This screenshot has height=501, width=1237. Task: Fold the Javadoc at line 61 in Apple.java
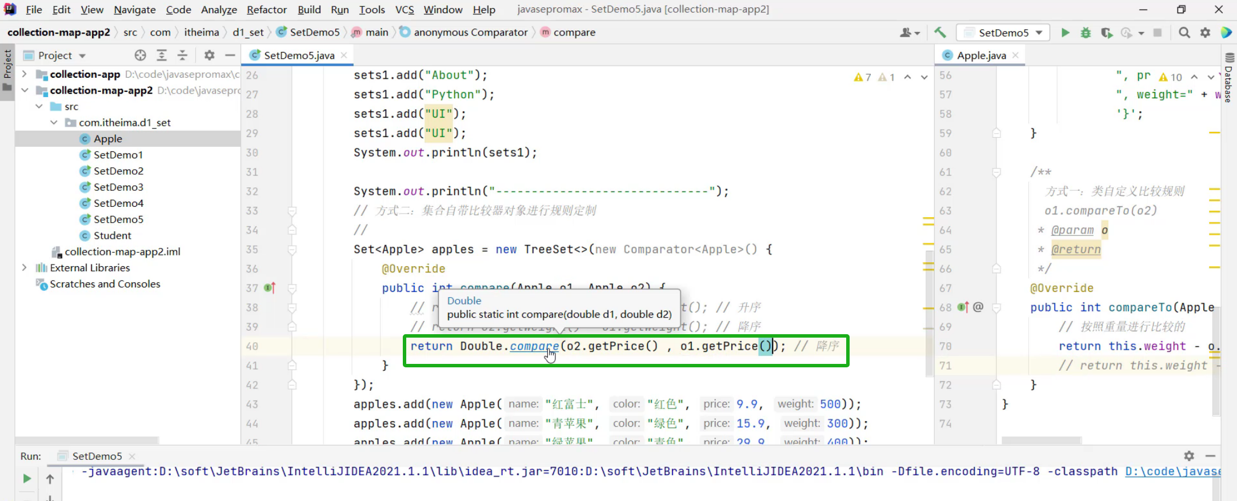pos(996,172)
